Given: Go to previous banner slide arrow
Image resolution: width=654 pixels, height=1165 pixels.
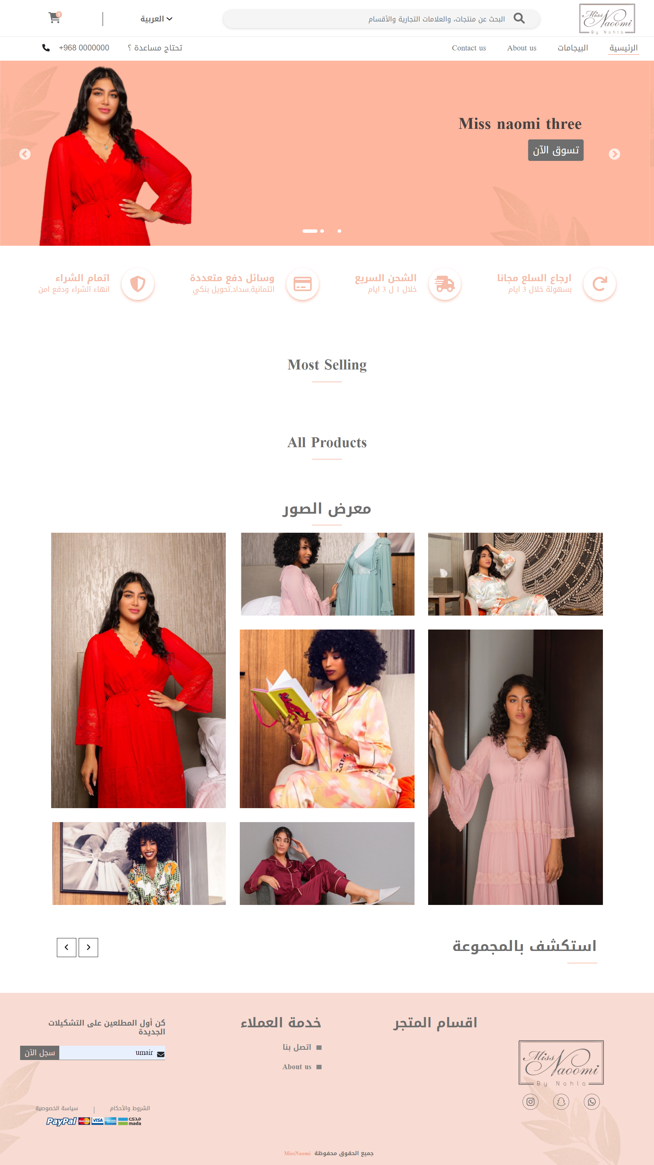Looking at the screenshot, I should click(25, 154).
